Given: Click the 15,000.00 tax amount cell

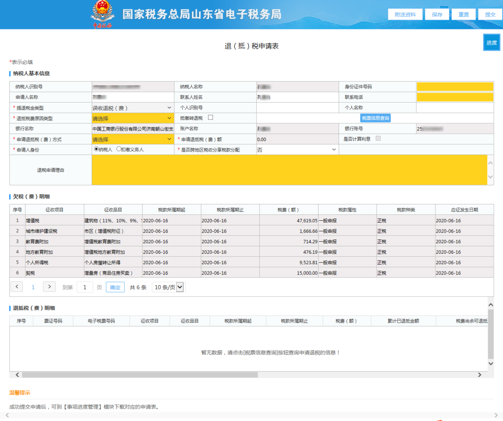Looking at the screenshot, I should tap(289, 273).
